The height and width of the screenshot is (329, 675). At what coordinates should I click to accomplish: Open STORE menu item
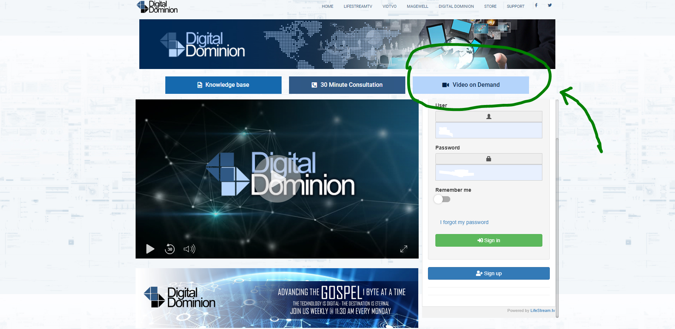490,6
